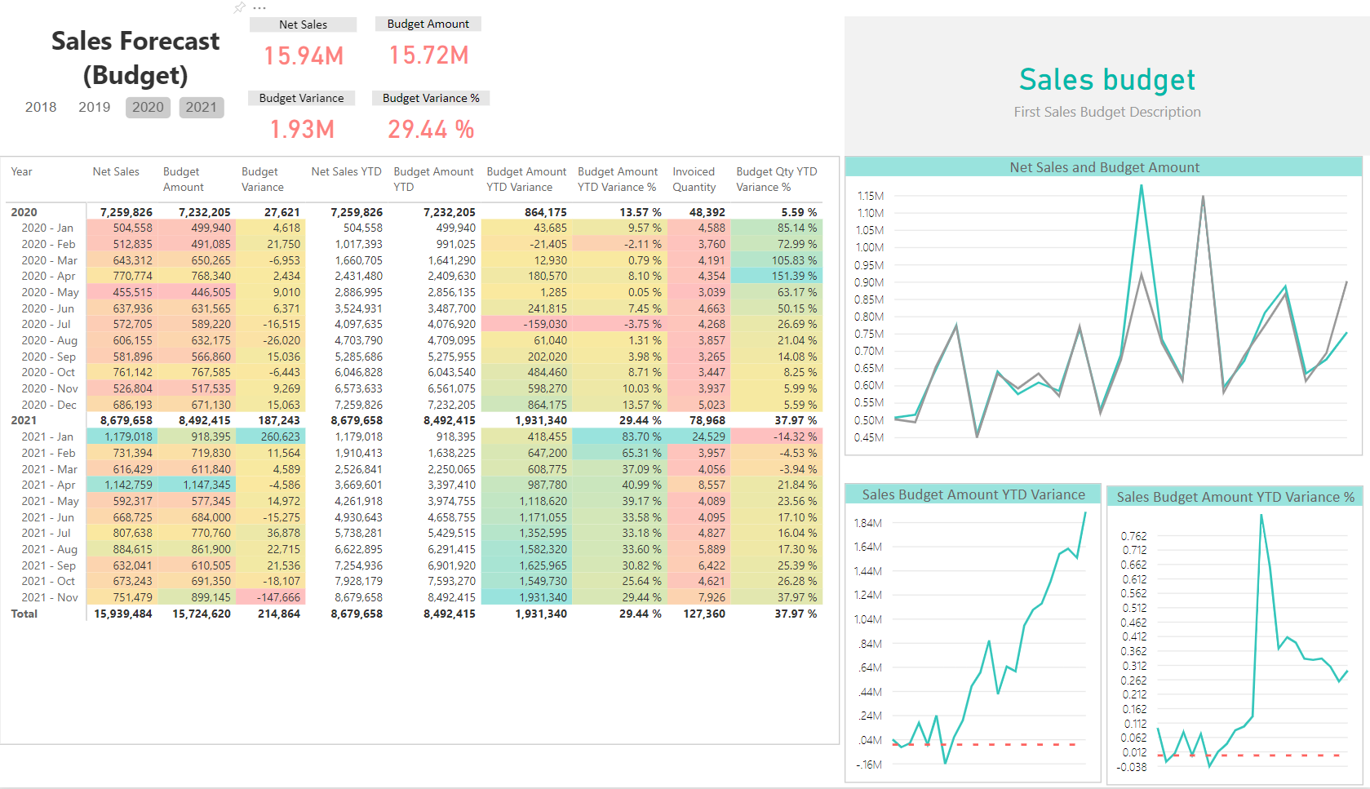The image size is (1370, 789).
Task: Collapse the 2021 year row in table
Action: pyautogui.click(x=24, y=420)
